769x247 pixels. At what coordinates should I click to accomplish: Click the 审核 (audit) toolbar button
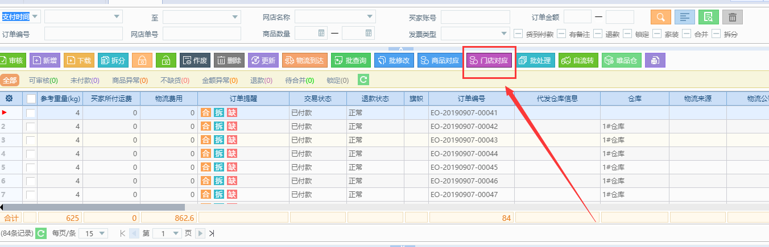click(11, 60)
